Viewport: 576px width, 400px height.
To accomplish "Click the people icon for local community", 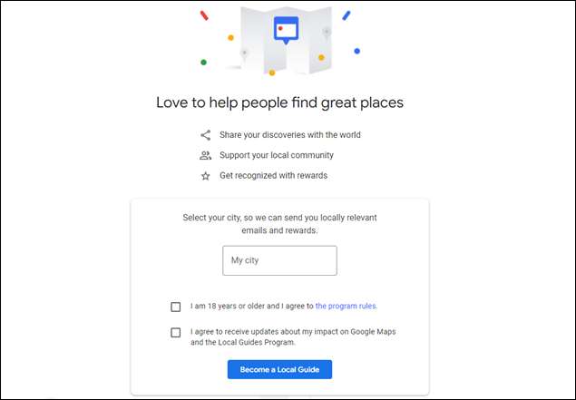I will [206, 155].
